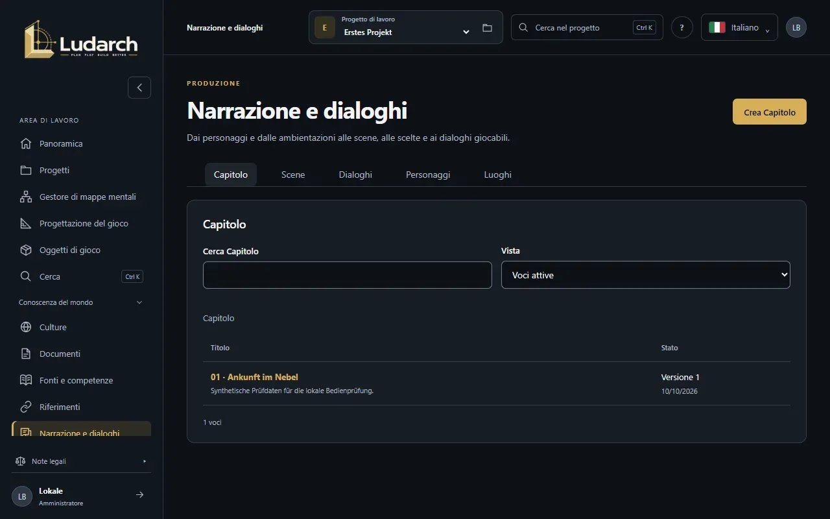Open Progettazione del gioco

(x=82, y=223)
